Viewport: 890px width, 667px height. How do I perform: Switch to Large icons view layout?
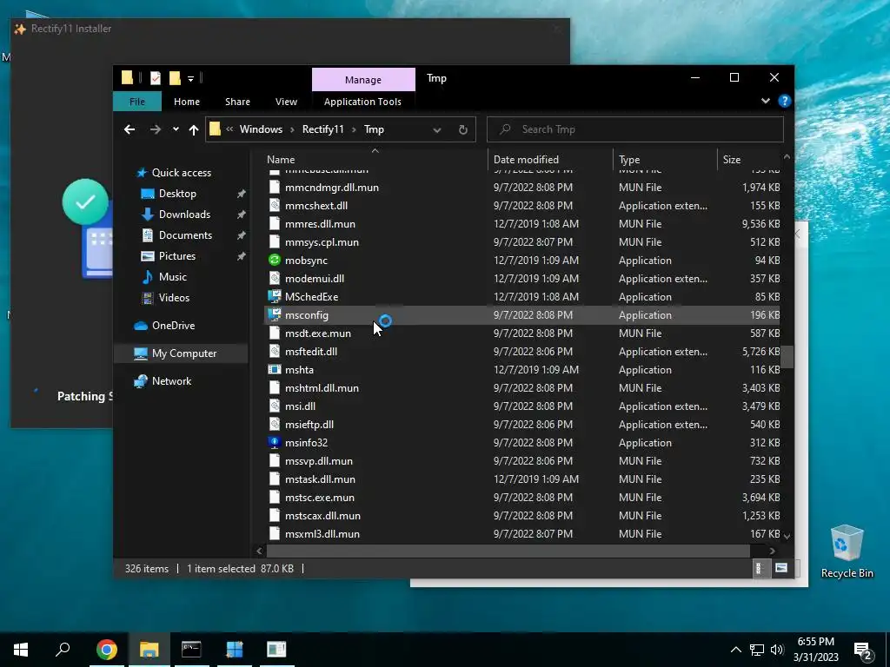pyautogui.click(x=781, y=568)
